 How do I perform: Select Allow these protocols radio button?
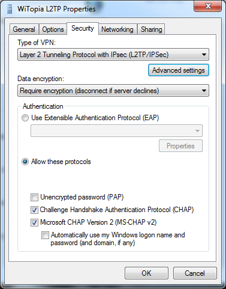25,162
